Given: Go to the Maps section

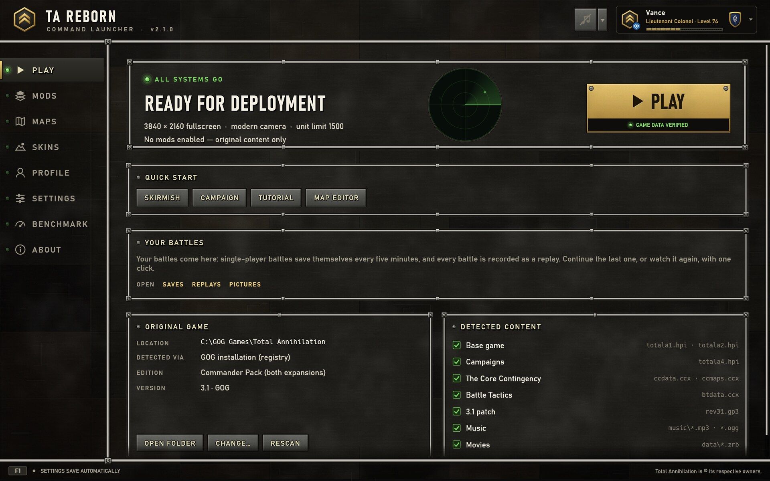Looking at the screenshot, I should pyautogui.click(x=52, y=121).
